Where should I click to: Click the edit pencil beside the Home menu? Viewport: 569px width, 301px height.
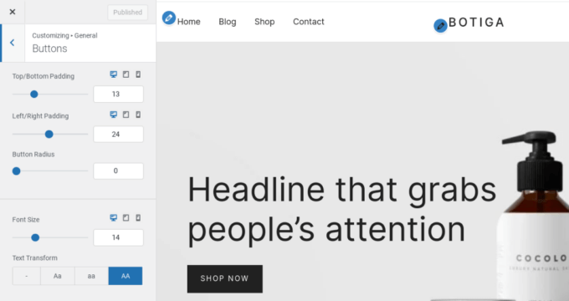(169, 18)
